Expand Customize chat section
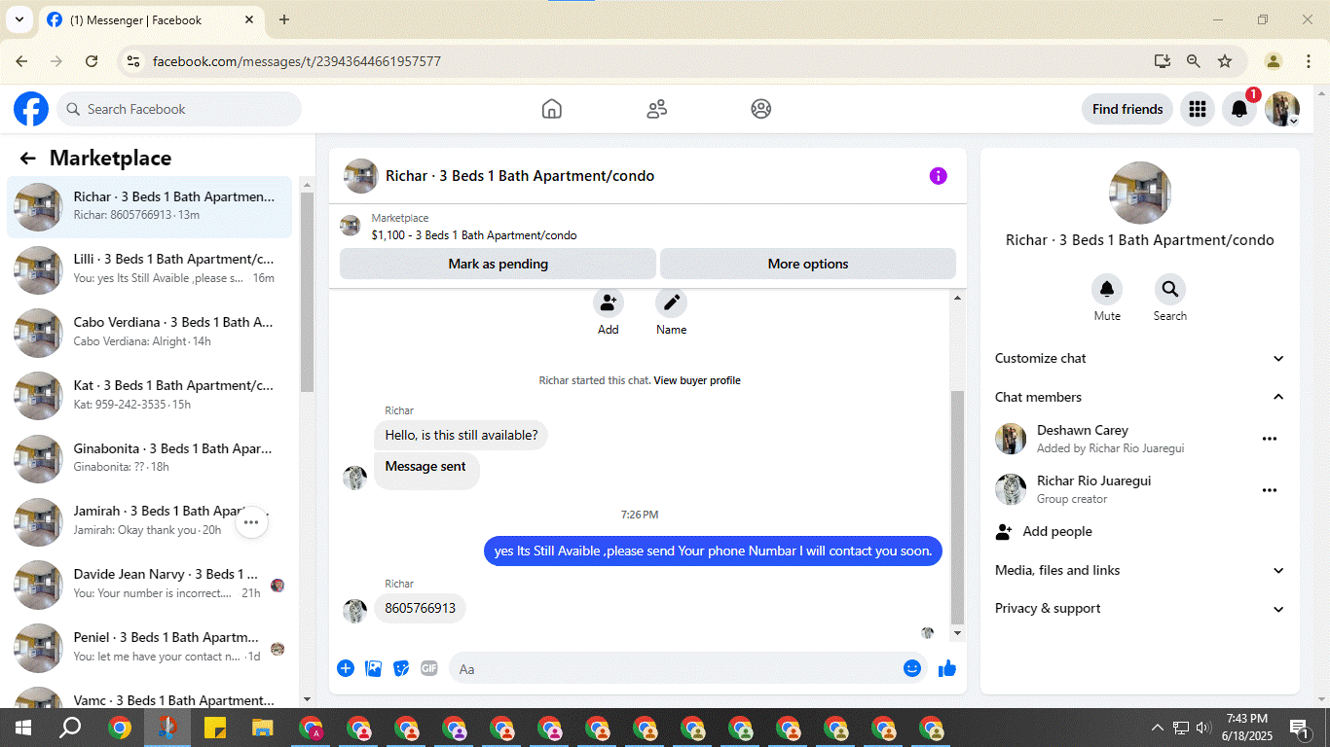1330x747 pixels. point(1140,358)
